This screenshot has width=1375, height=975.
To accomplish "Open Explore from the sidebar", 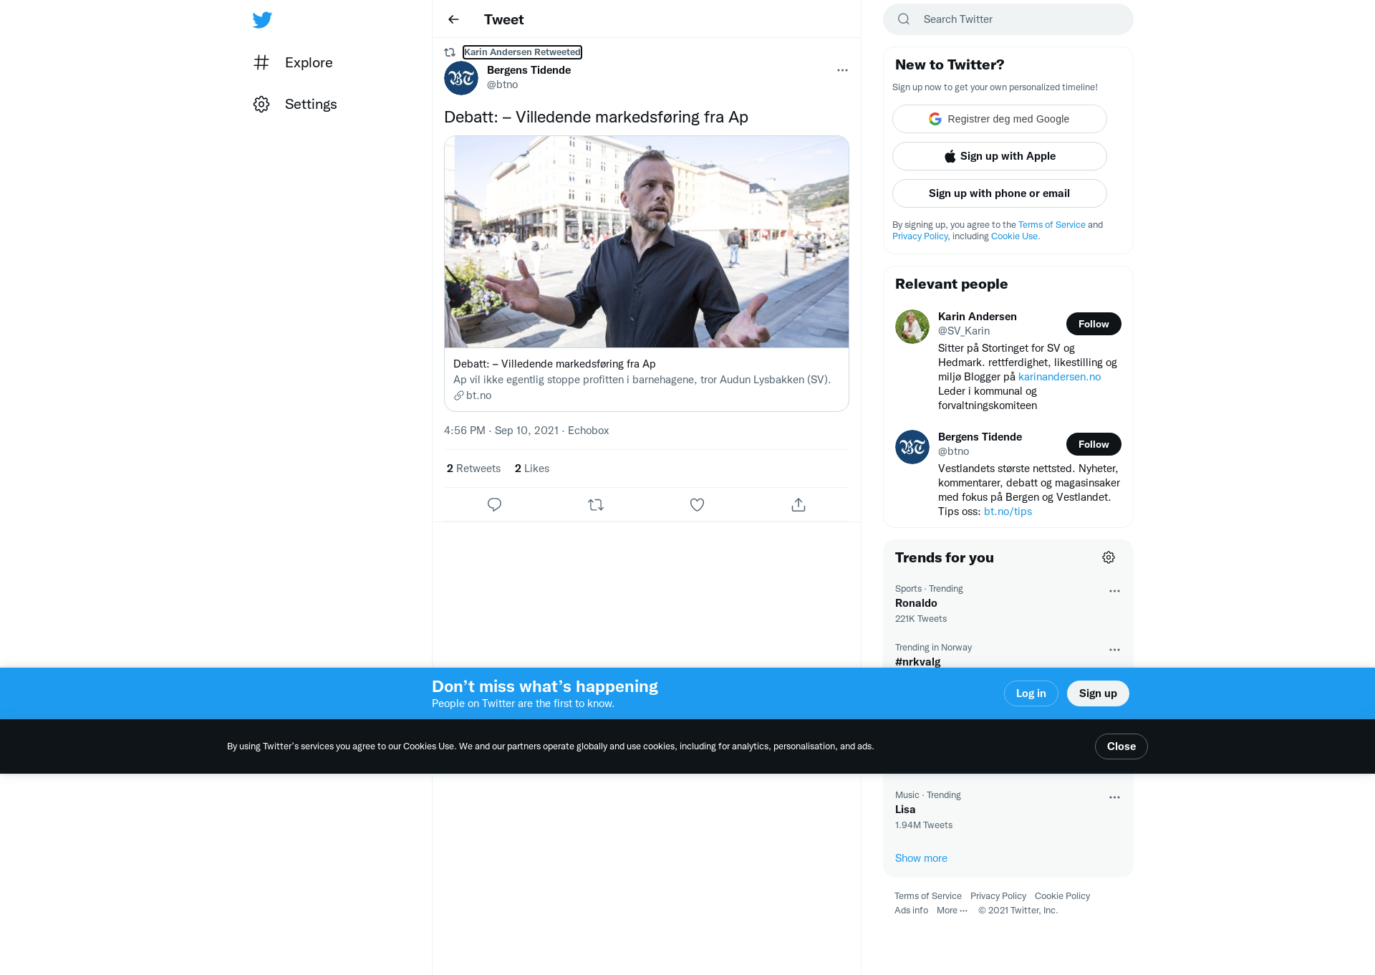I will [x=293, y=63].
